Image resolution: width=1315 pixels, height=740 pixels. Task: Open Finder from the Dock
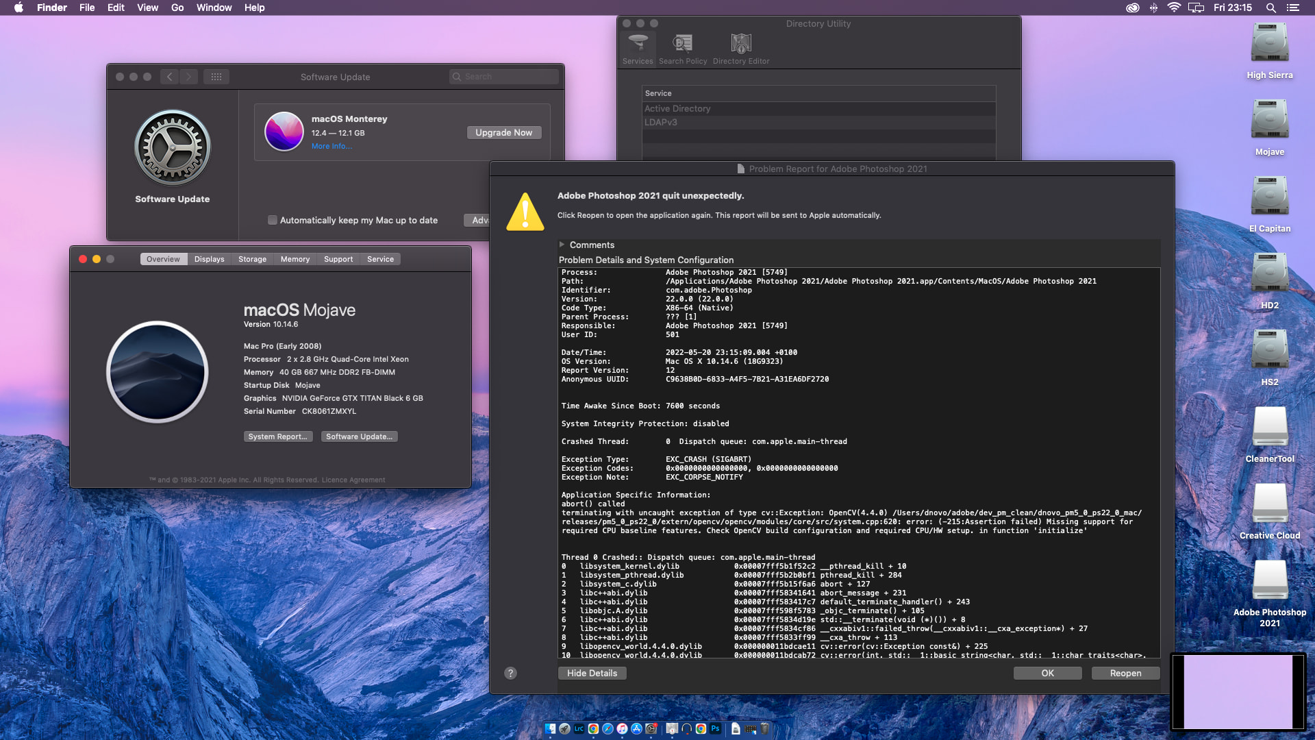pos(550,729)
